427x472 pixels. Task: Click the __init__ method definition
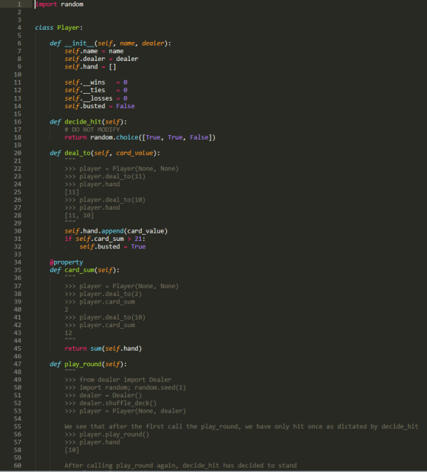(110, 43)
